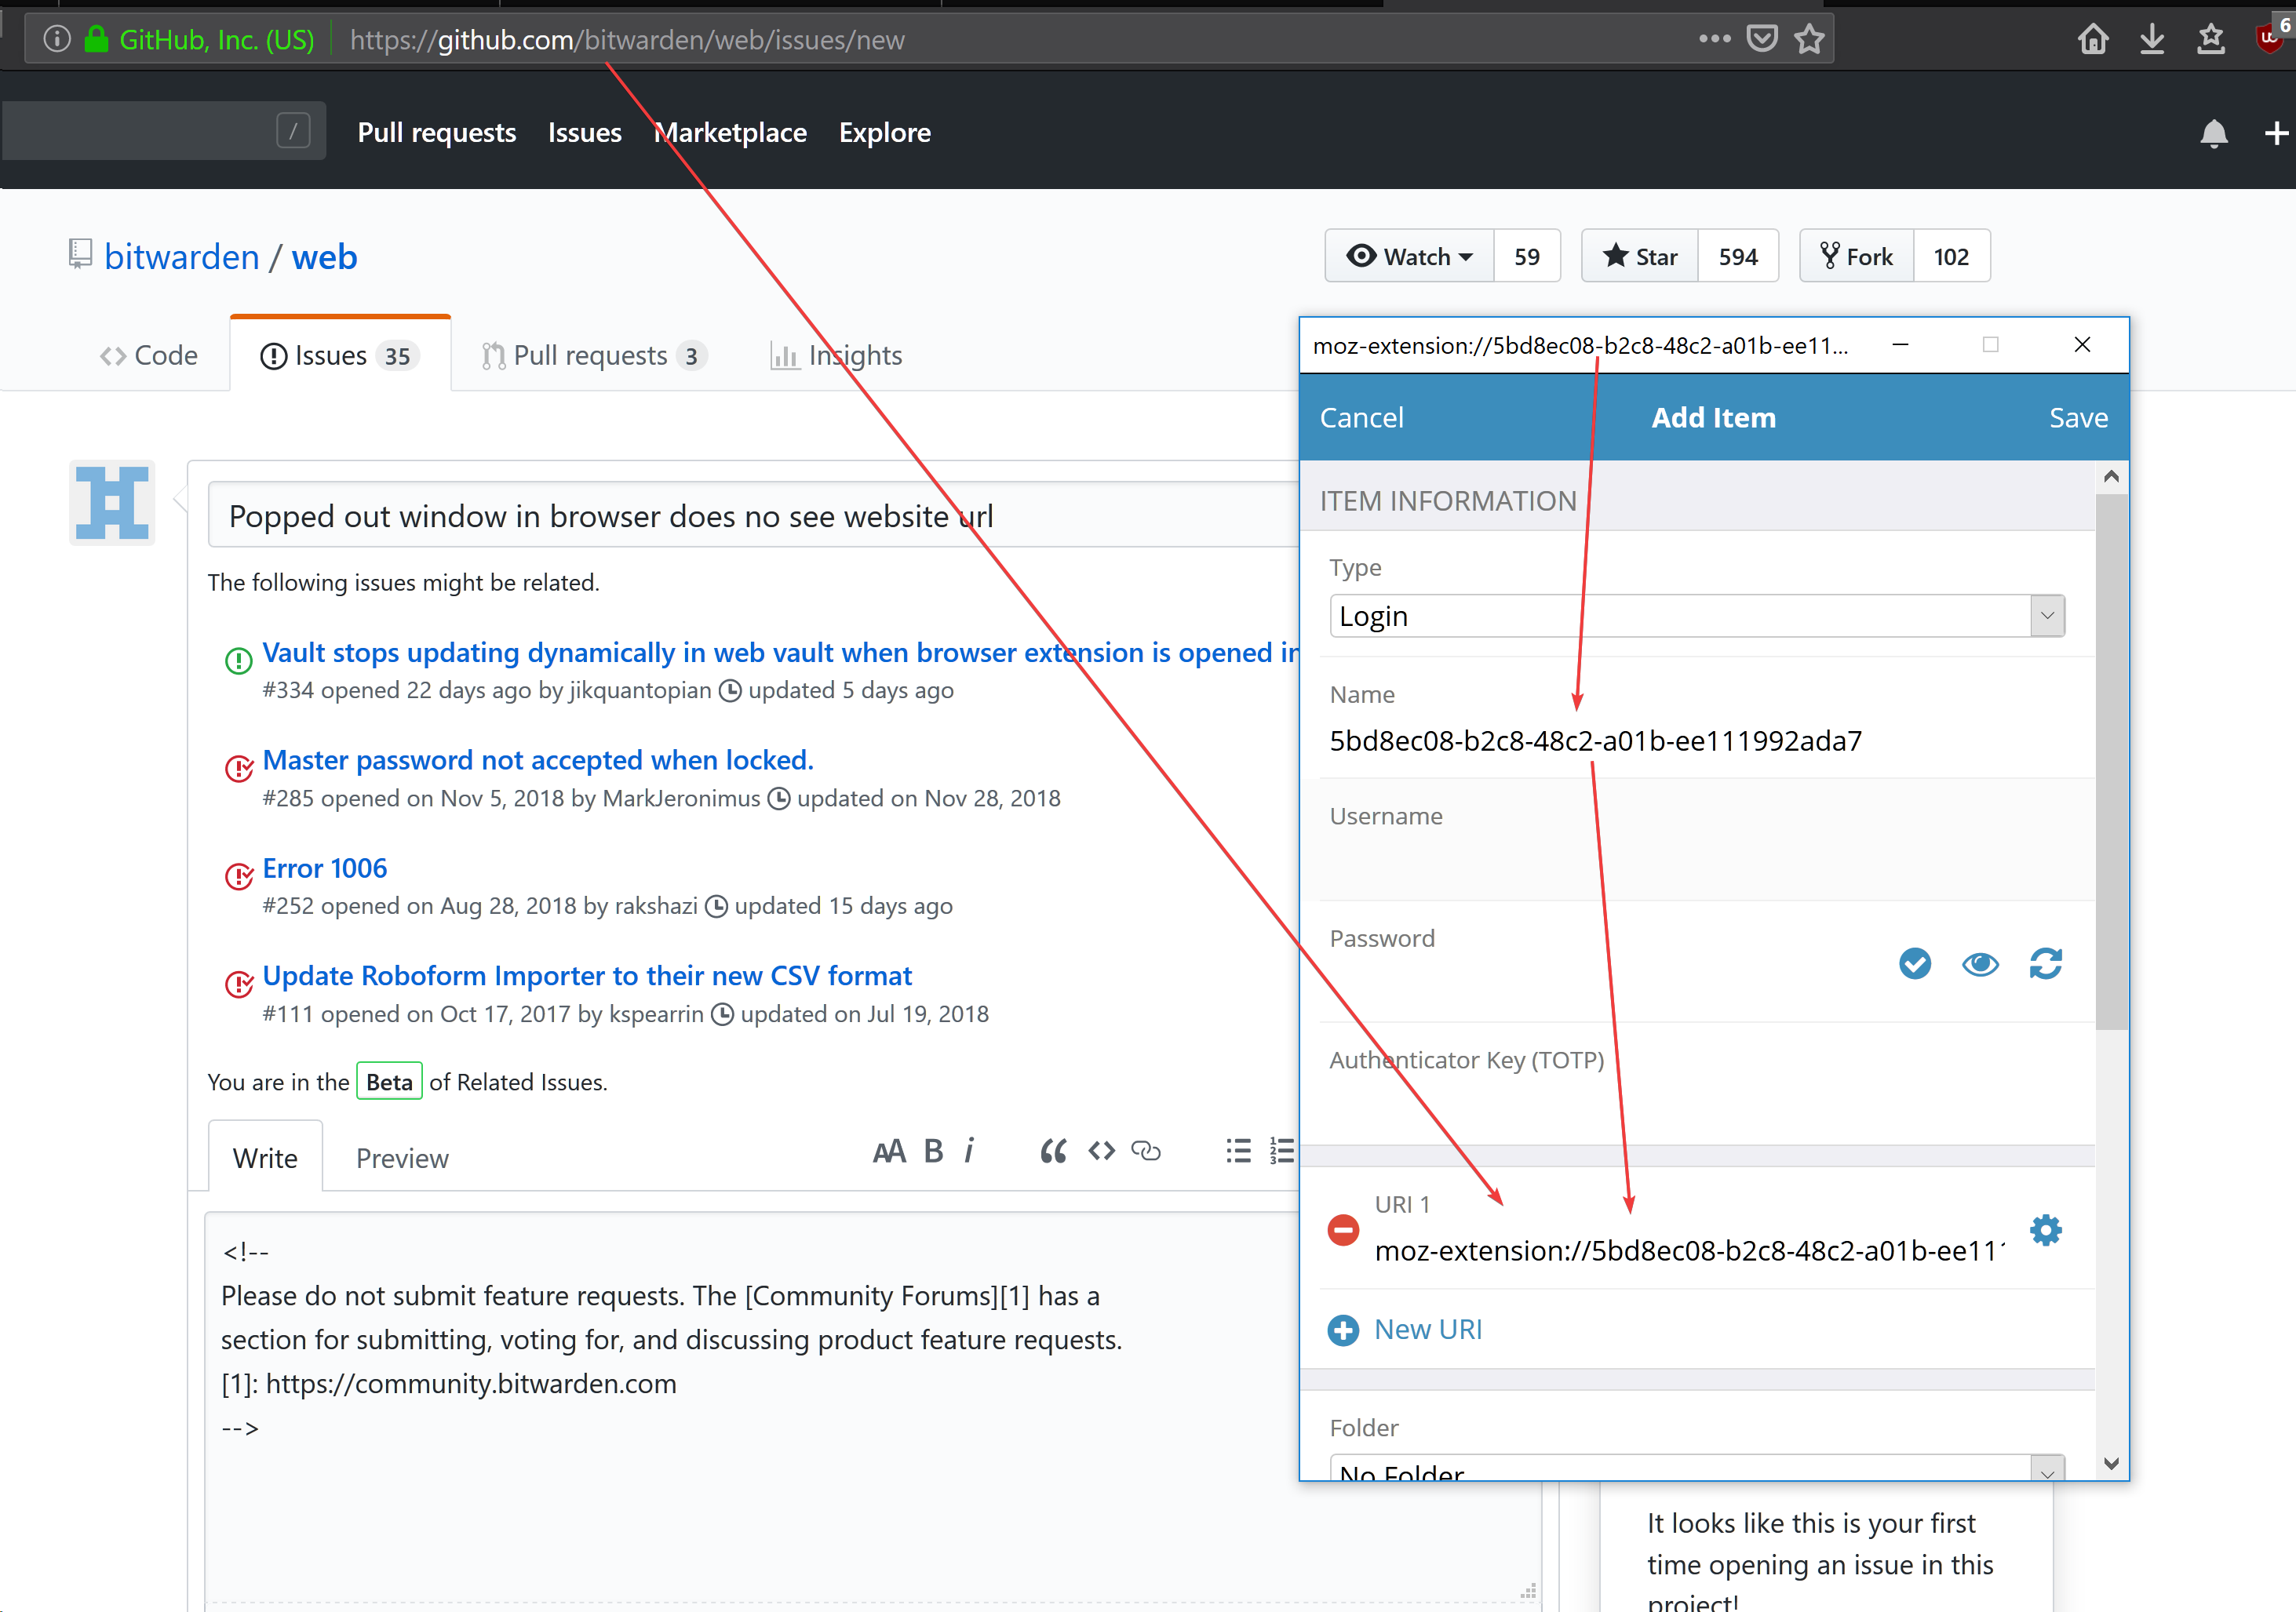This screenshot has height=1612, width=2296.
Task: Generate a password with refresh icon
Action: tap(2045, 963)
